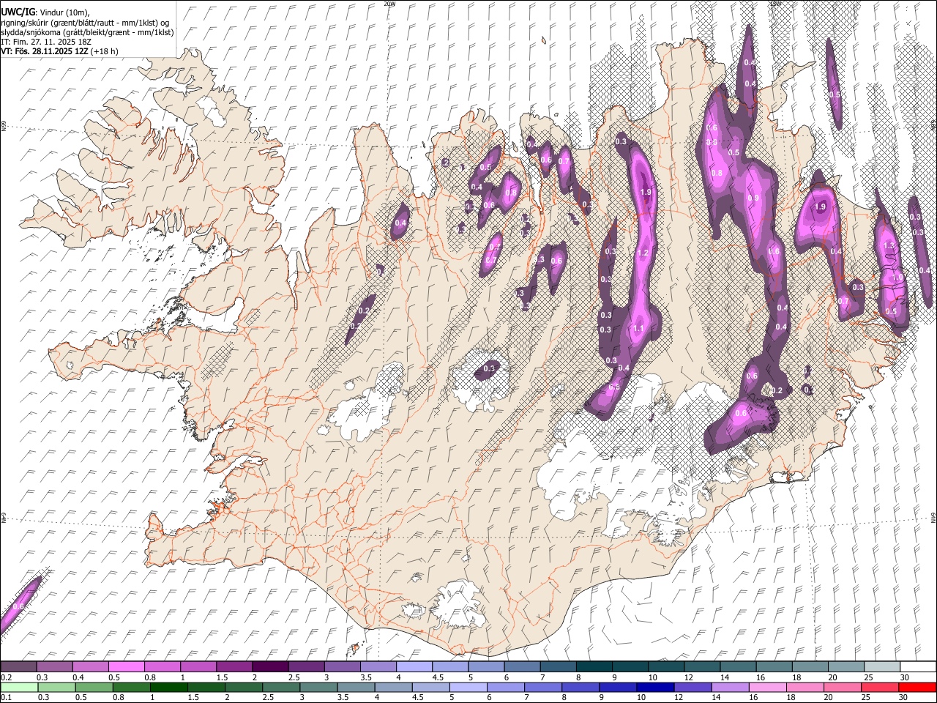
Task: Select the pale lavender 4–4.5 top-row swatch
Action: pyautogui.click(x=414, y=667)
